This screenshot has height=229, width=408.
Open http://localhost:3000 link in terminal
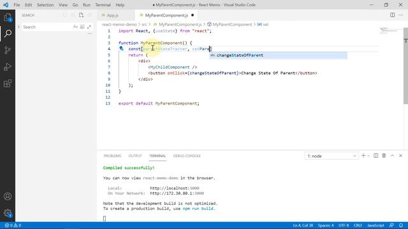point(175,188)
